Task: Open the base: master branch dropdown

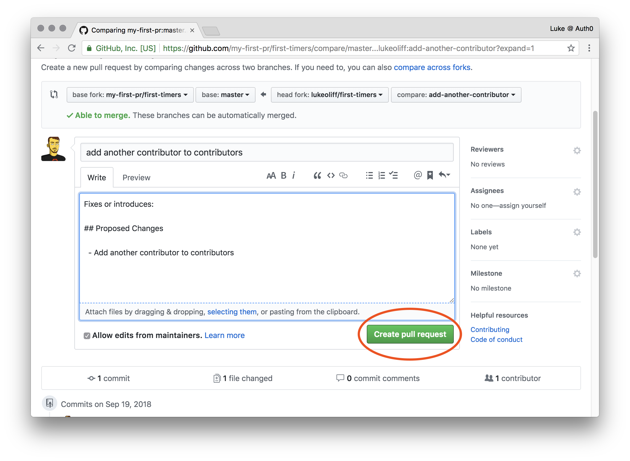Action: pyautogui.click(x=225, y=95)
